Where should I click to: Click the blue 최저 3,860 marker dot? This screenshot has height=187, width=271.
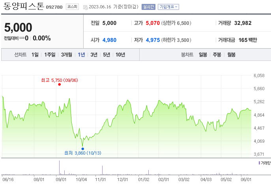click(x=83, y=149)
